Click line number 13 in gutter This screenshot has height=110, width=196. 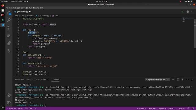pos(17,52)
